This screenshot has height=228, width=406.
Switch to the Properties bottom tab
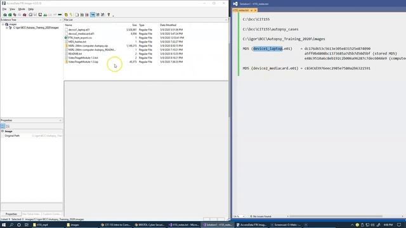point(11,214)
